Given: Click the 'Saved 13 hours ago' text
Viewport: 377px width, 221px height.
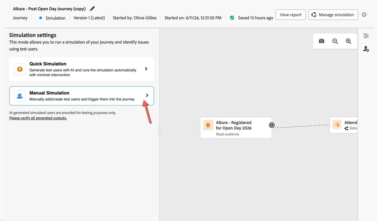Looking at the screenshot, I should point(255,18).
